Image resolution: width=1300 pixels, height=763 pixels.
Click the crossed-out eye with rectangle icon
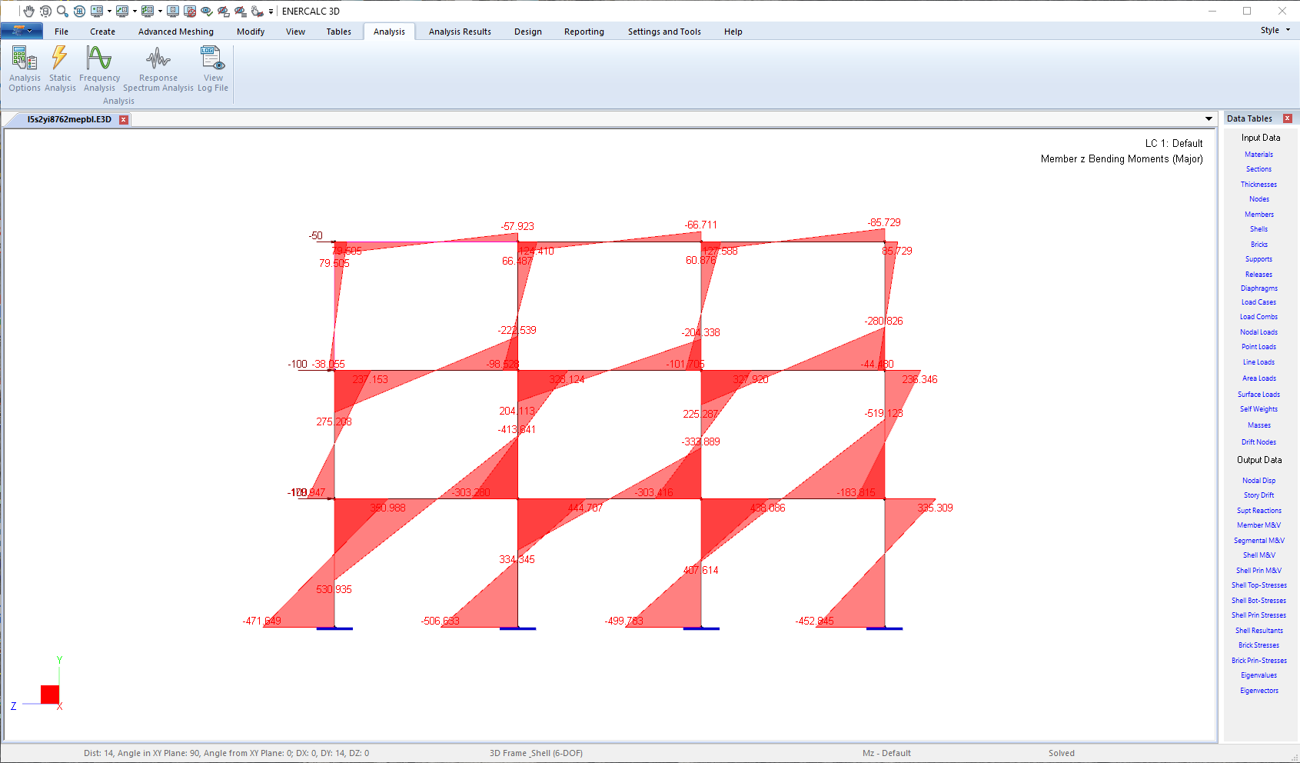pyautogui.click(x=224, y=11)
